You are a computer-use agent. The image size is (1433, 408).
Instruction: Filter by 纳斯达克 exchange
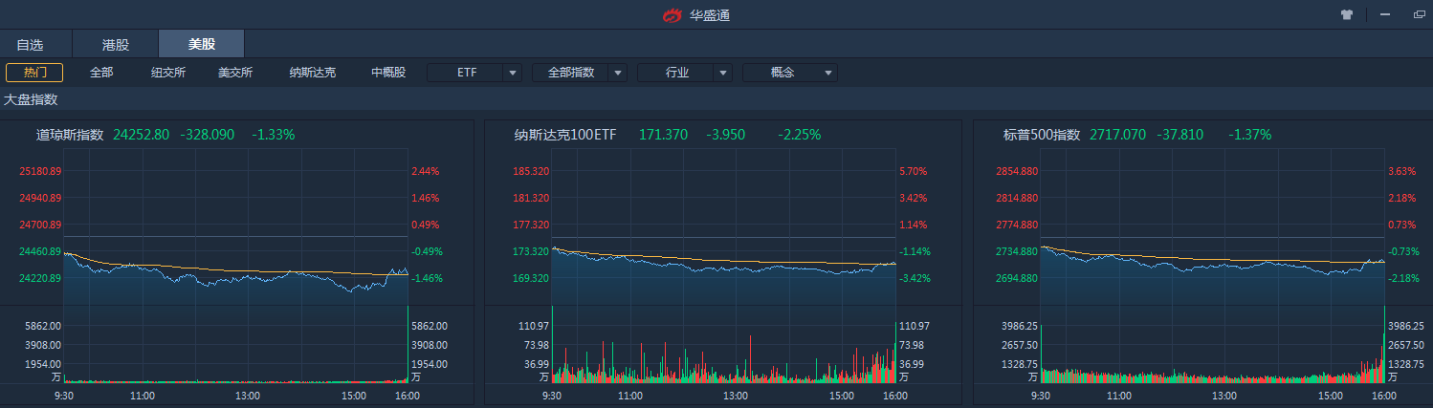313,73
